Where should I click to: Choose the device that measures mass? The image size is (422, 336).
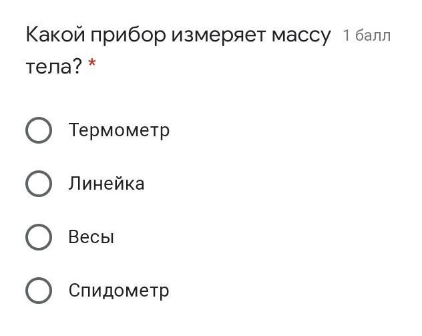coord(39,237)
